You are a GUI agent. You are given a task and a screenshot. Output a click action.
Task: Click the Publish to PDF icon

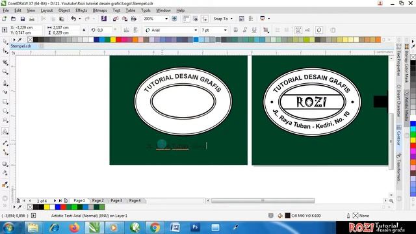(134, 19)
